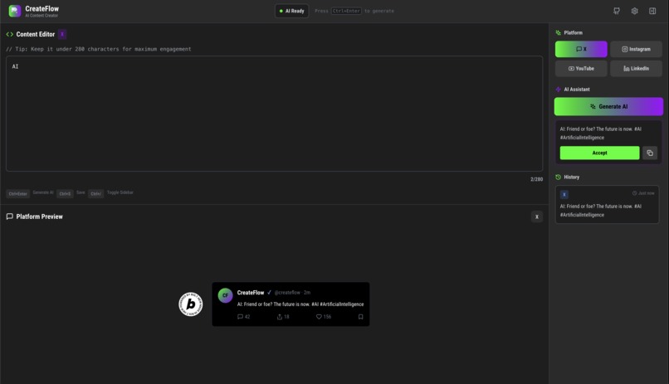669x384 pixels.
Task: Click the preview post text about AI
Action: (x=300, y=304)
